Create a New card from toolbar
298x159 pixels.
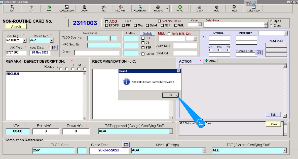coord(49,9)
